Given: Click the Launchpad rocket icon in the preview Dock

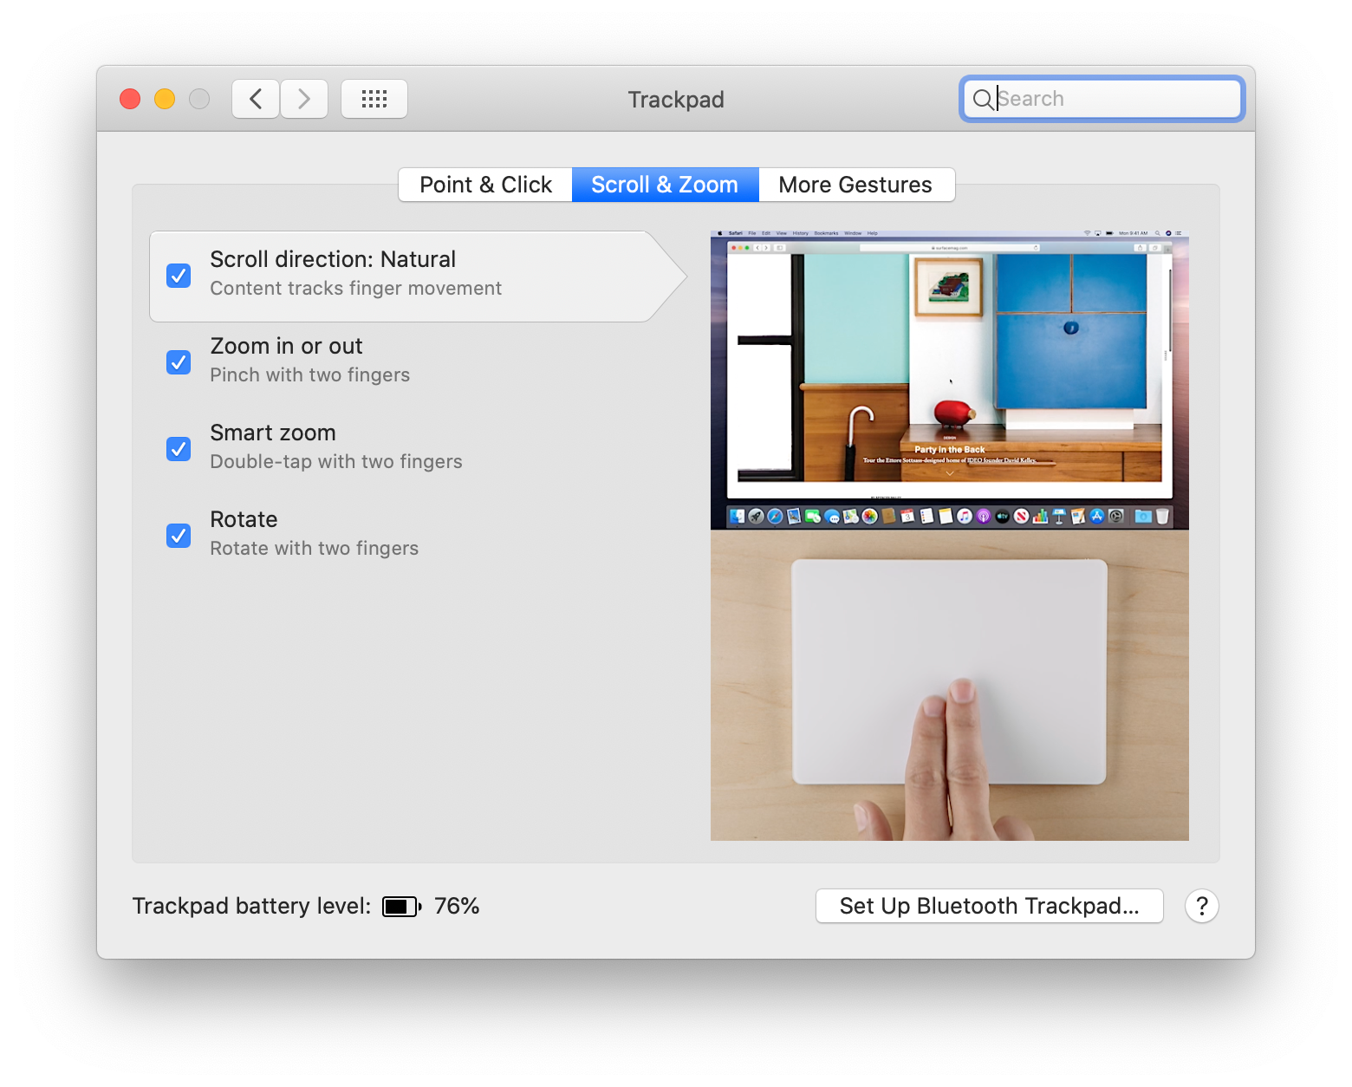Looking at the screenshot, I should tap(757, 517).
